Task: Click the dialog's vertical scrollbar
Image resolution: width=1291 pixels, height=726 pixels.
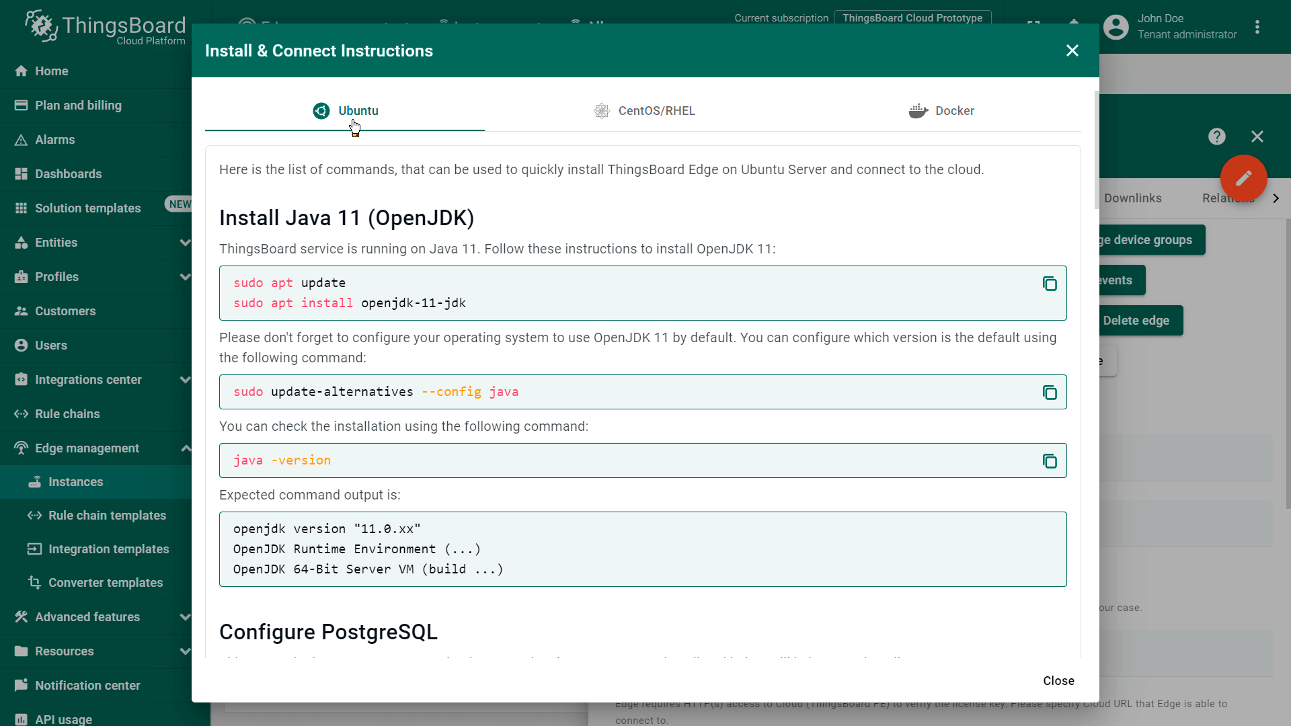Action: 1097,149
